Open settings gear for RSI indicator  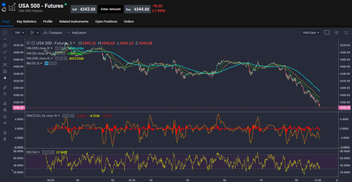point(48,152)
